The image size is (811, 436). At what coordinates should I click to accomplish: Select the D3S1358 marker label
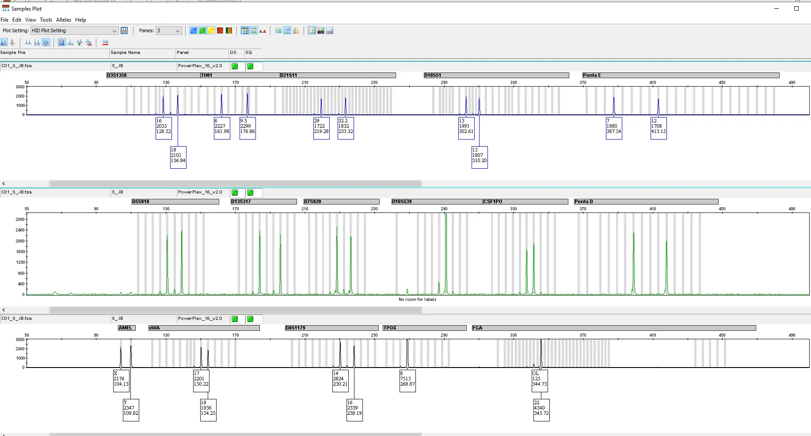153,75
